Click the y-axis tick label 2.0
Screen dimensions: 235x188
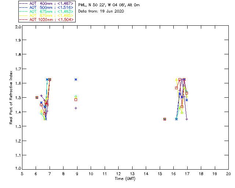pyautogui.click(x=18, y=27)
